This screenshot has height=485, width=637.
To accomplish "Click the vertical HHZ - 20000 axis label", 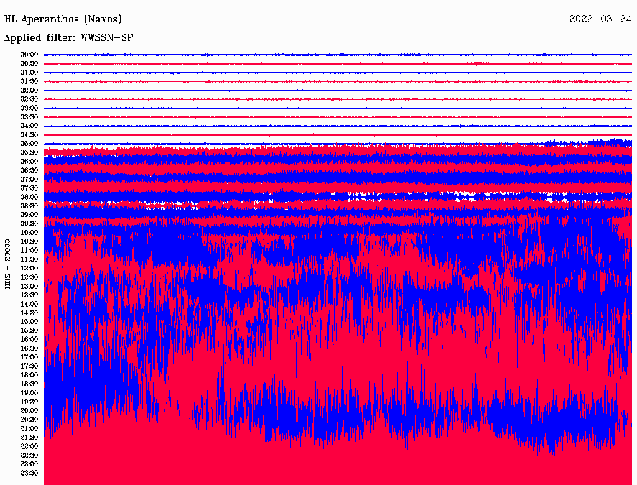I will click(x=7, y=264).
